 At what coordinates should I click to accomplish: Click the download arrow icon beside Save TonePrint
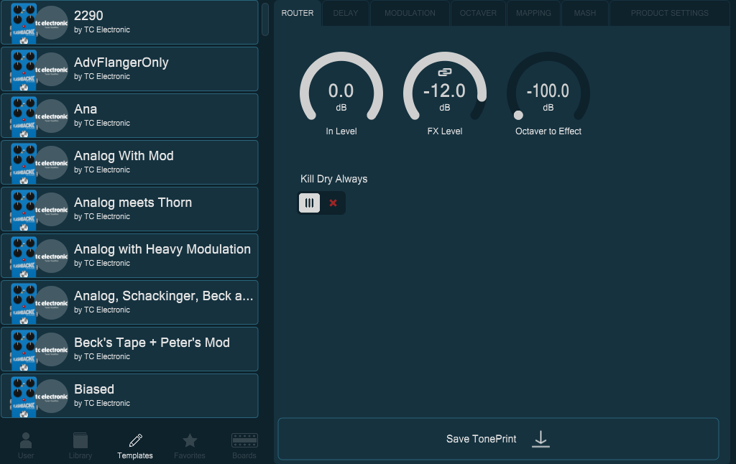(540, 439)
